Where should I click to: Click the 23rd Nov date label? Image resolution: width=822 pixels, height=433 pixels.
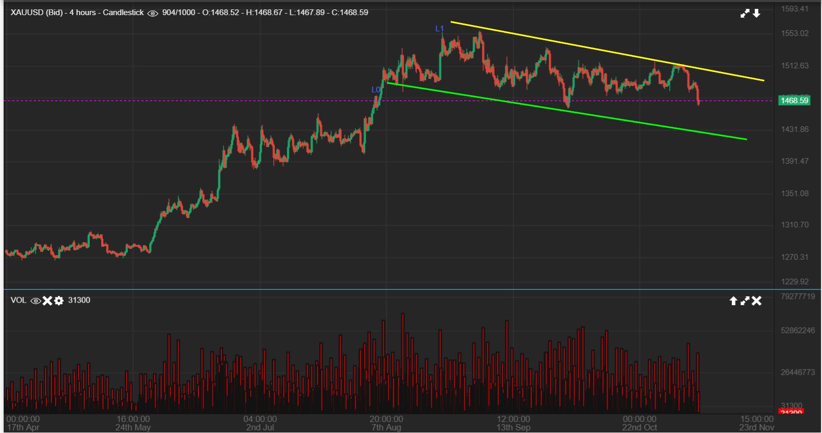757,427
